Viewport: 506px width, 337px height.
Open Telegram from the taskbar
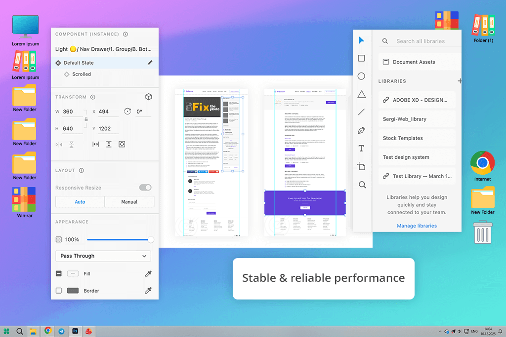point(61,331)
